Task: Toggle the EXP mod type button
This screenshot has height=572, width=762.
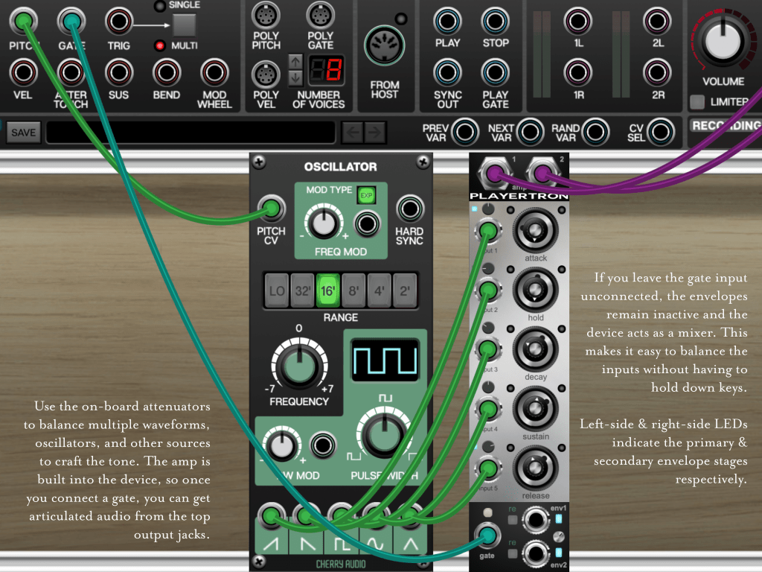Action: (365, 195)
